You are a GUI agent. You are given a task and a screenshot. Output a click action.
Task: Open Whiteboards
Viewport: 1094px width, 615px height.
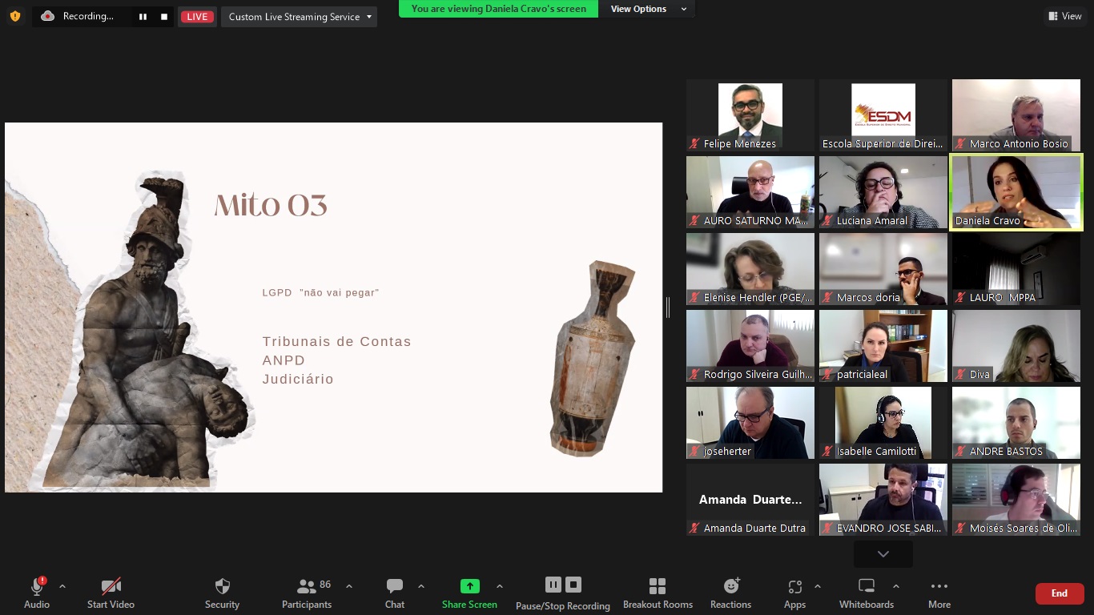[867, 593]
